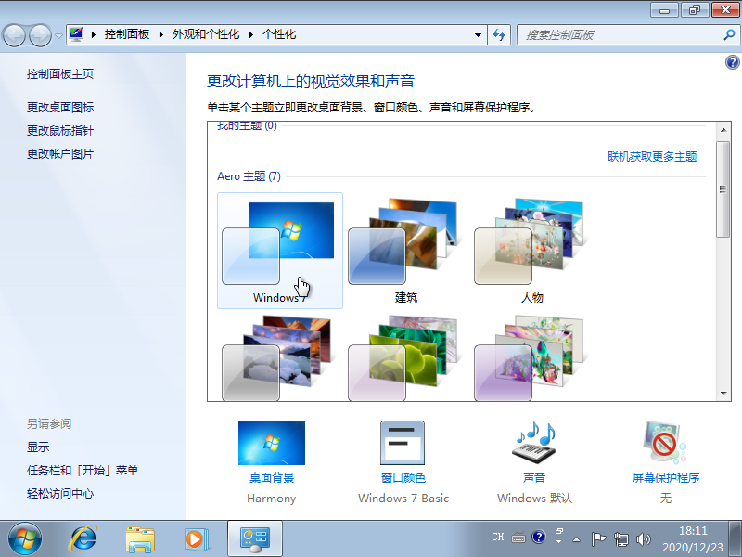
Task: Click the theme list scrollbar down arrow
Action: (723, 394)
